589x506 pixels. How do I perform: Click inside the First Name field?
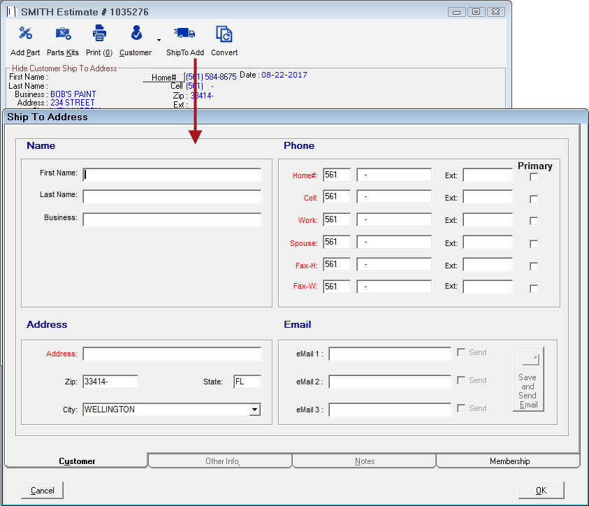coord(171,175)
